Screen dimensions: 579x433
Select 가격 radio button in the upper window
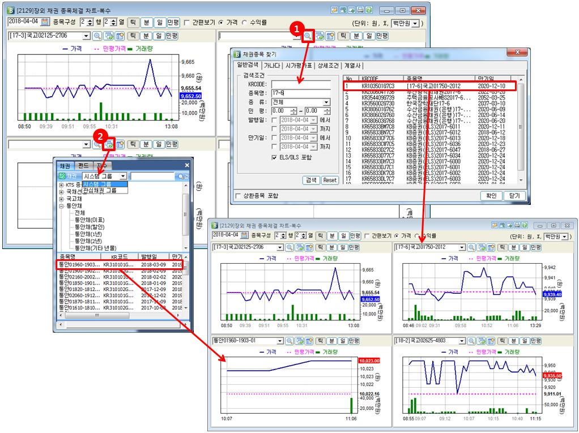[221, 23]
